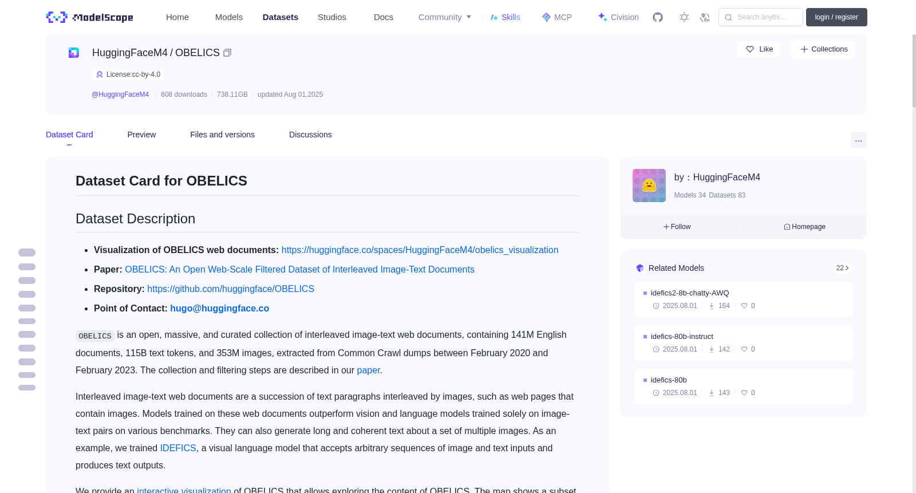Viewport: 916px width, 493px height.
Task: Open the idefics-80b model card
Action: pos(743,386)
